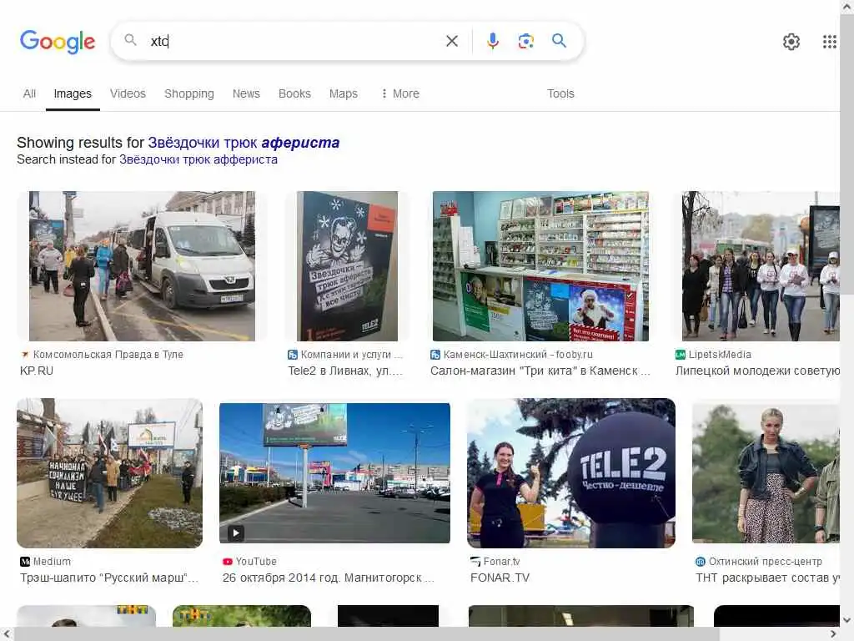The image size is (854, 641).
Task: Open the LipetskMedia crowd photo
Action: pos(761,266)
